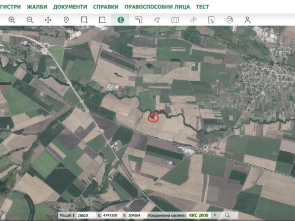Select the zoom in magnifier tool
Image resolution: width=295 pixels, height=221 pixels.
(x=12, y=20)
